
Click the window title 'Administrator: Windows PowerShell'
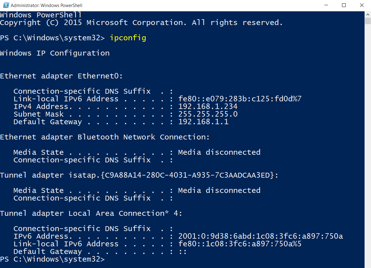tap(46, 5)
